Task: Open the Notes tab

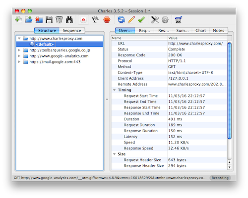Action: 219,31
